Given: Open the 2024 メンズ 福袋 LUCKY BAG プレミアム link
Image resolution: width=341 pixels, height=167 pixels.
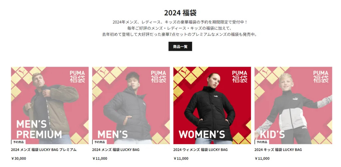Looking at the screenshot, I should point(44,150).
